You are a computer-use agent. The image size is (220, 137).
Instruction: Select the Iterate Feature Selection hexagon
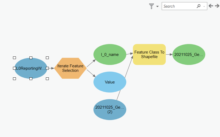pyautogui.click(x=71, y=68)
